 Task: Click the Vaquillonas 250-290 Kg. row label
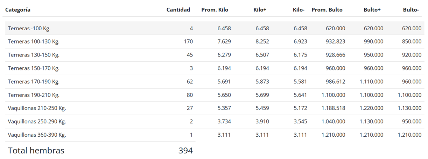pyautogui.click(x=37, y=121)
